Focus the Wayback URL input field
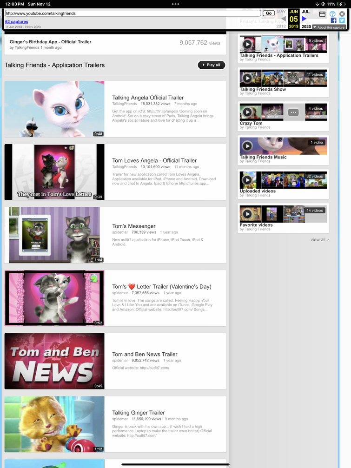Image resolution: width=351 pixels, height=468 pixels. (x=133, y=13)
